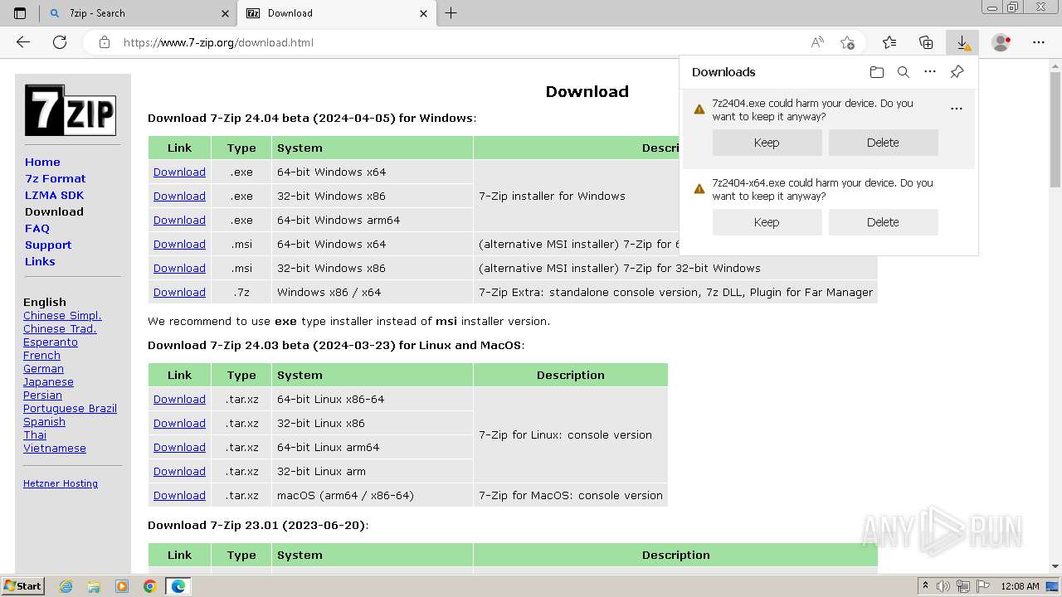Open a new browser tab

451,13
